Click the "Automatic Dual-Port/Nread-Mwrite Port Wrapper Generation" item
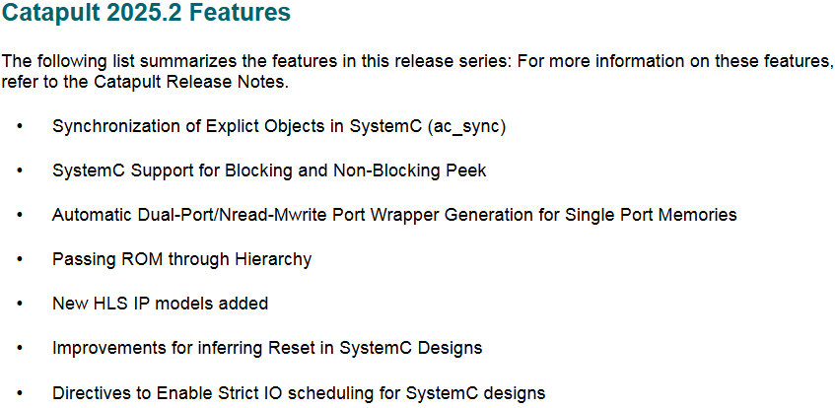Image resolution: width=835 pixels, height=408 pixels. click(x=394, y=215)
